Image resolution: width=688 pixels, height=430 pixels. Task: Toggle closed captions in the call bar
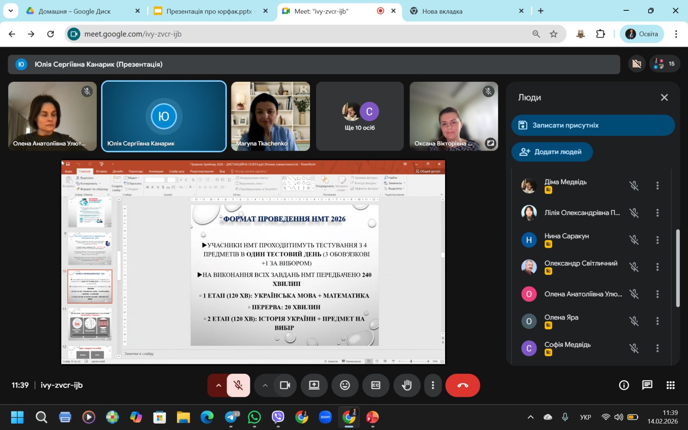376,385
